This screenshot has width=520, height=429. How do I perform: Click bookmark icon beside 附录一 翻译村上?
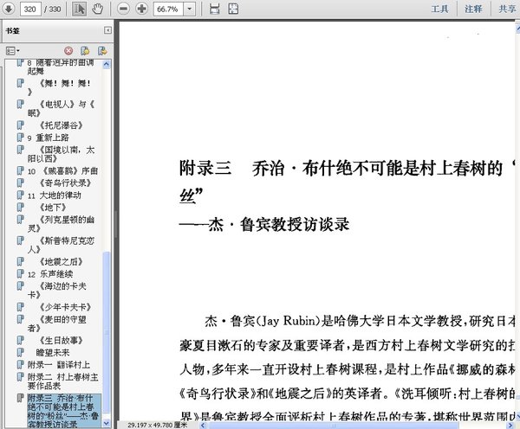click(x=21, y=364)
